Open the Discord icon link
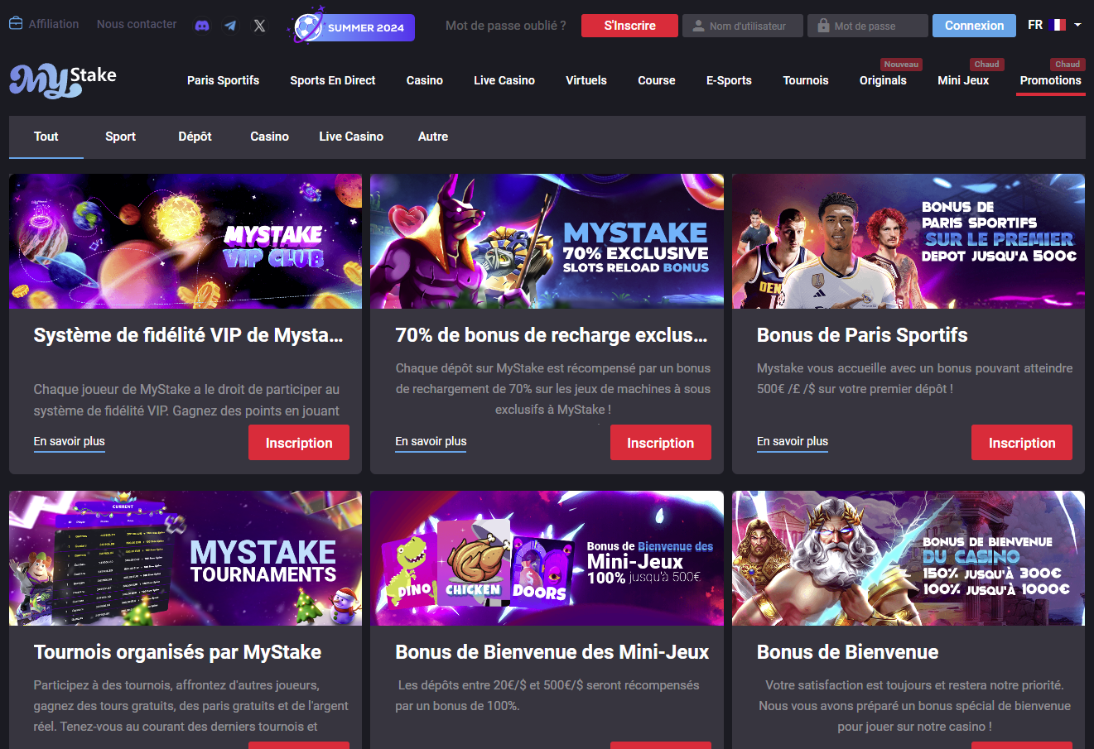Image resolution: width=1094 pixels, height=749 pixels. (x=202, y=26)
